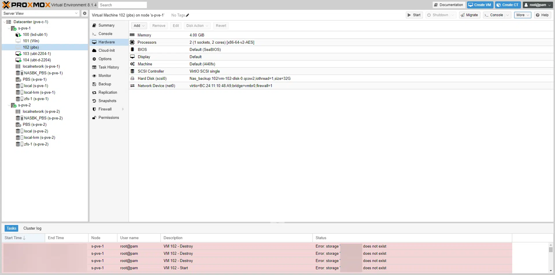The image size is (555, 275).
Task: Open the Task History panel
Action: [109, 67]
